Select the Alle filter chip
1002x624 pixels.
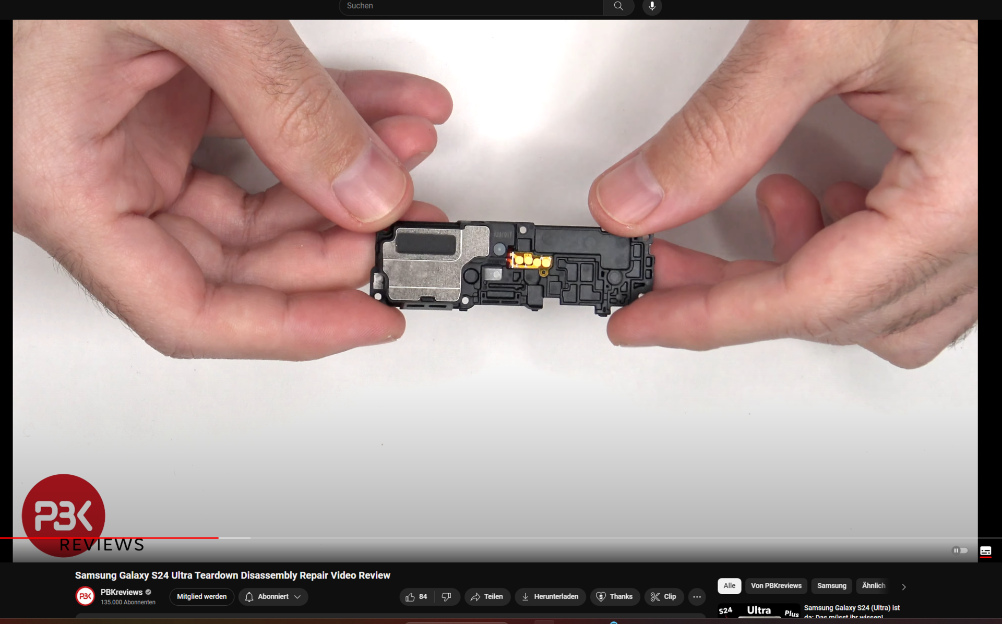click(x=729, y=585)
